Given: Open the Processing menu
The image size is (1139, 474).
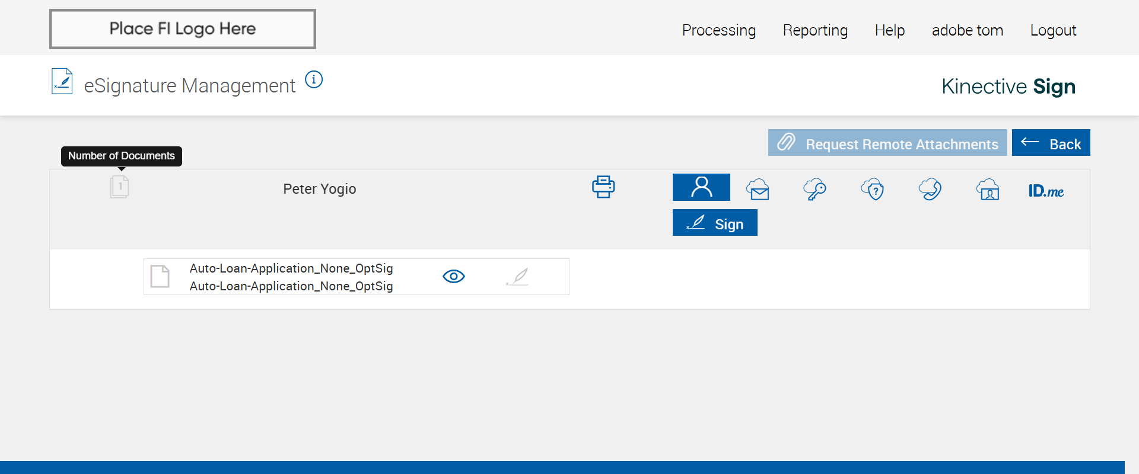Looking at the screenshot, I should tap(719, 30).
